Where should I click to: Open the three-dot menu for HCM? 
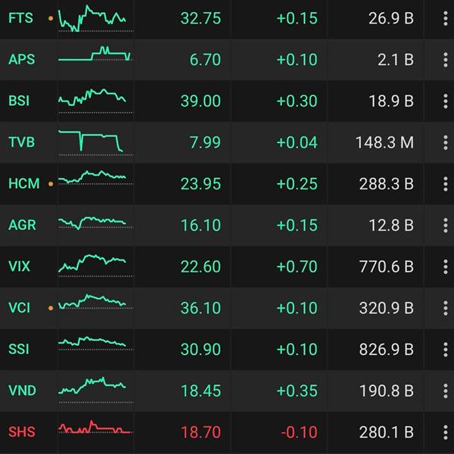[446, 184]
